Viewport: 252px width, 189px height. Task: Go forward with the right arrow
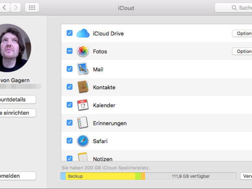point(16,8)
